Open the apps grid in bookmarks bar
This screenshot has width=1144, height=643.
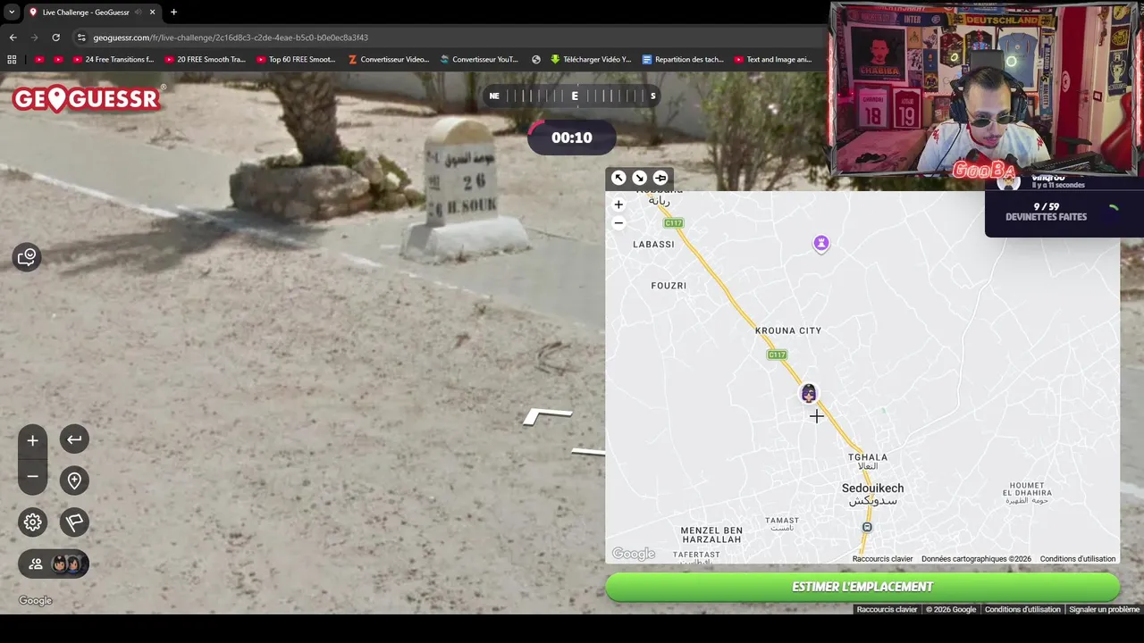(x=12, y=60)
